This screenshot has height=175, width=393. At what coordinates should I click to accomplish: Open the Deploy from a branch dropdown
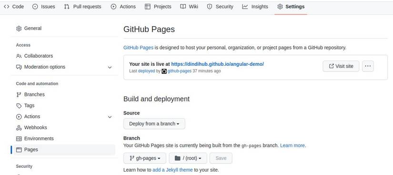(x=154, y=124)
